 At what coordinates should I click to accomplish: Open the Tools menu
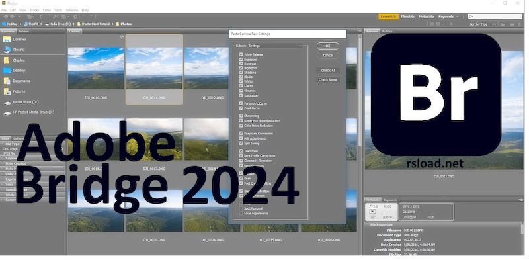point(58,10)
